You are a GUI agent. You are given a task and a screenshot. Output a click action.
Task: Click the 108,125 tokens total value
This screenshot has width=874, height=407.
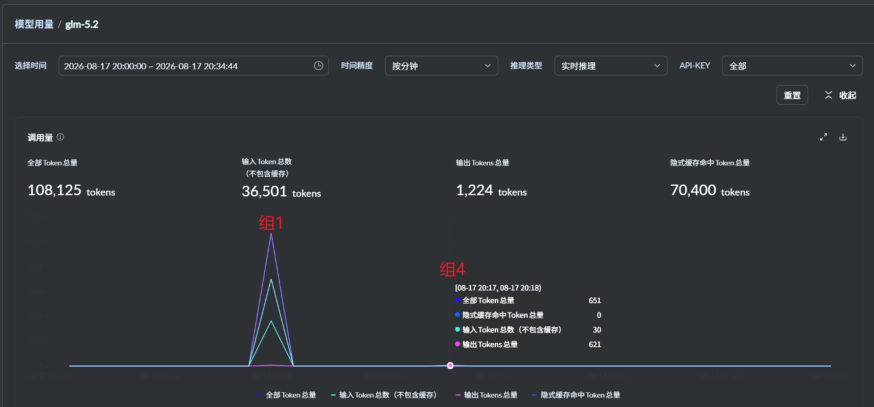(71, 190)
